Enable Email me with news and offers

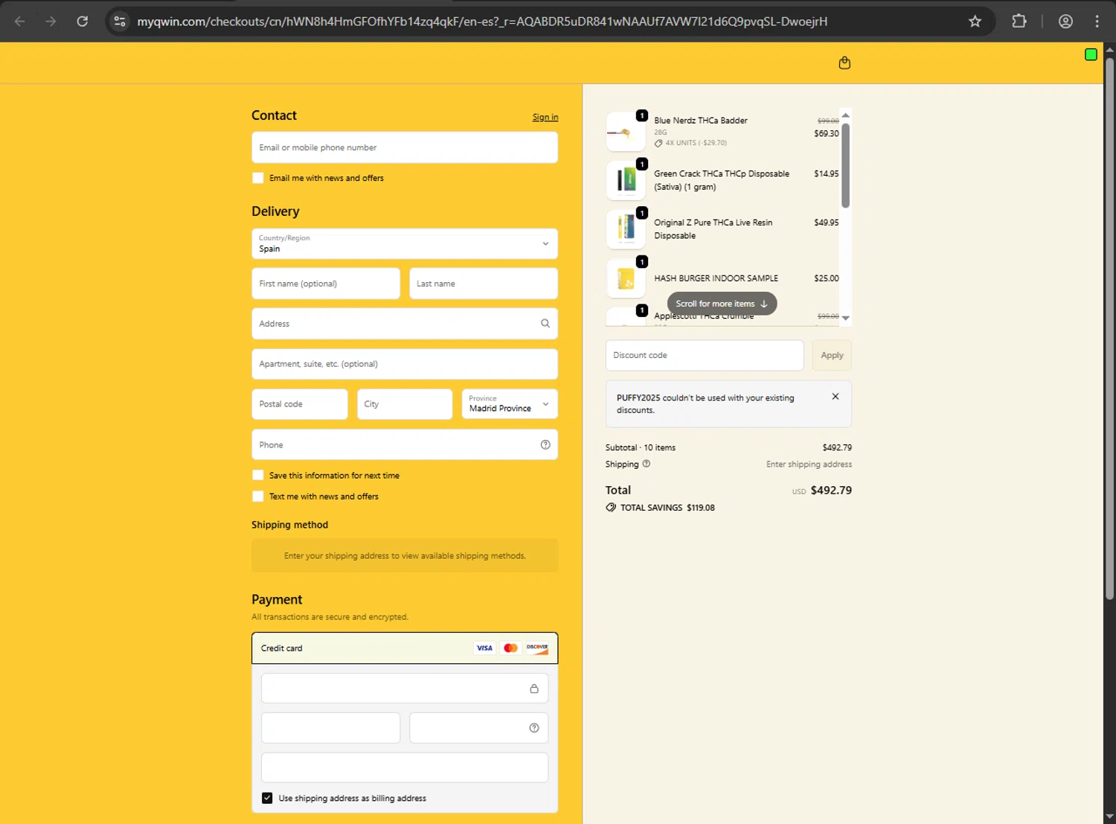click(x=258, y=178)
